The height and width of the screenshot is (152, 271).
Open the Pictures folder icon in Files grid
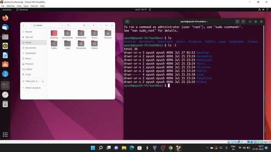[x=108, y=34]
